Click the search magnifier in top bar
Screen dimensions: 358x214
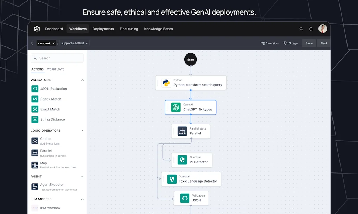pos(301,29)
